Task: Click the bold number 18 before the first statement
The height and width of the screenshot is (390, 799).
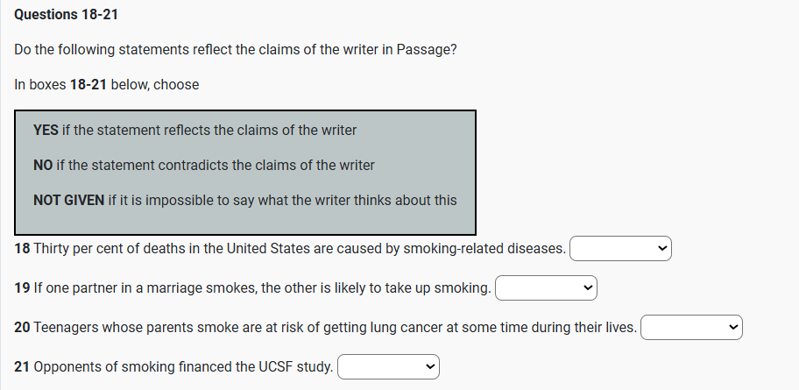Action: [23, 249]
